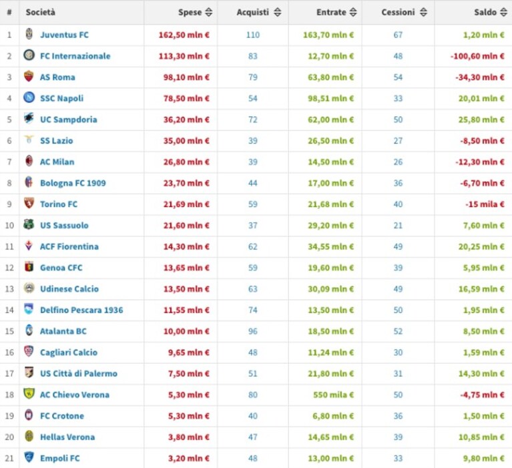Viewport: 512px width, 468px height.
Task: Sort table by Saldo column arrows
Action: tap(504, 13)
